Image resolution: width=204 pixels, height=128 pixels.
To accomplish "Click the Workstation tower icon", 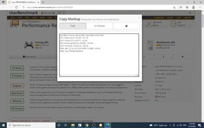I will tap(150, 45).
